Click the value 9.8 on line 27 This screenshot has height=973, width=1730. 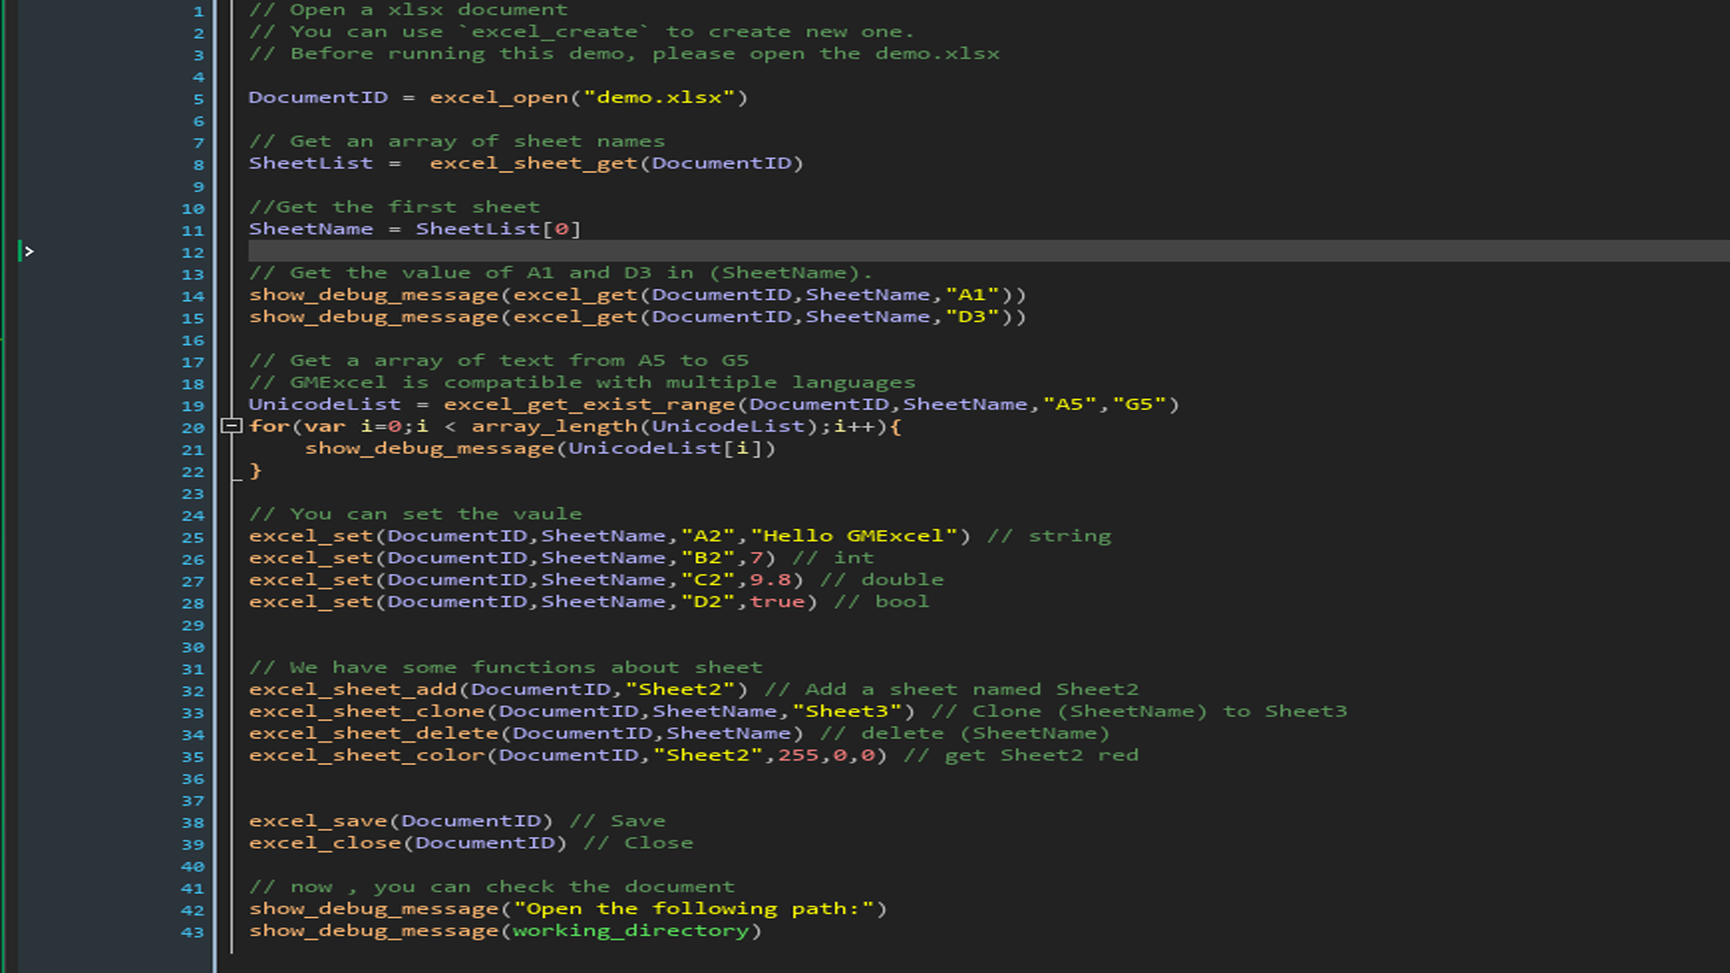(x=769, y=580)
